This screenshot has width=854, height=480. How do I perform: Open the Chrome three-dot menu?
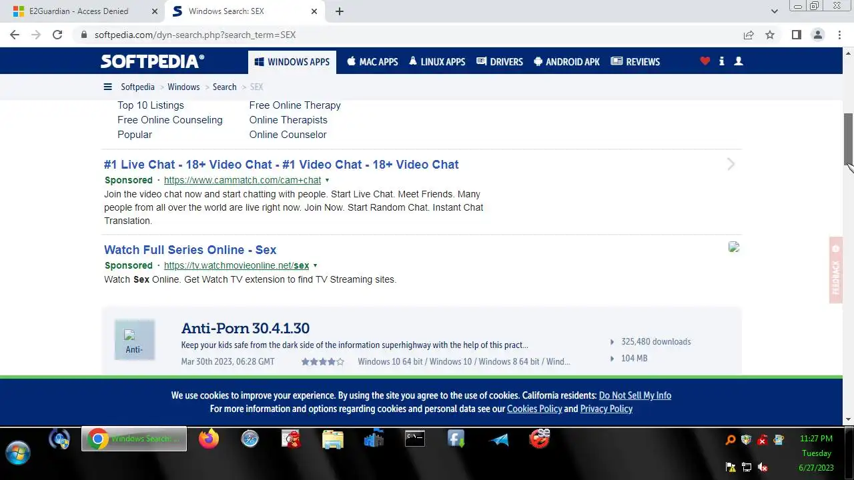pyautogui.click(x=839, y=35)
